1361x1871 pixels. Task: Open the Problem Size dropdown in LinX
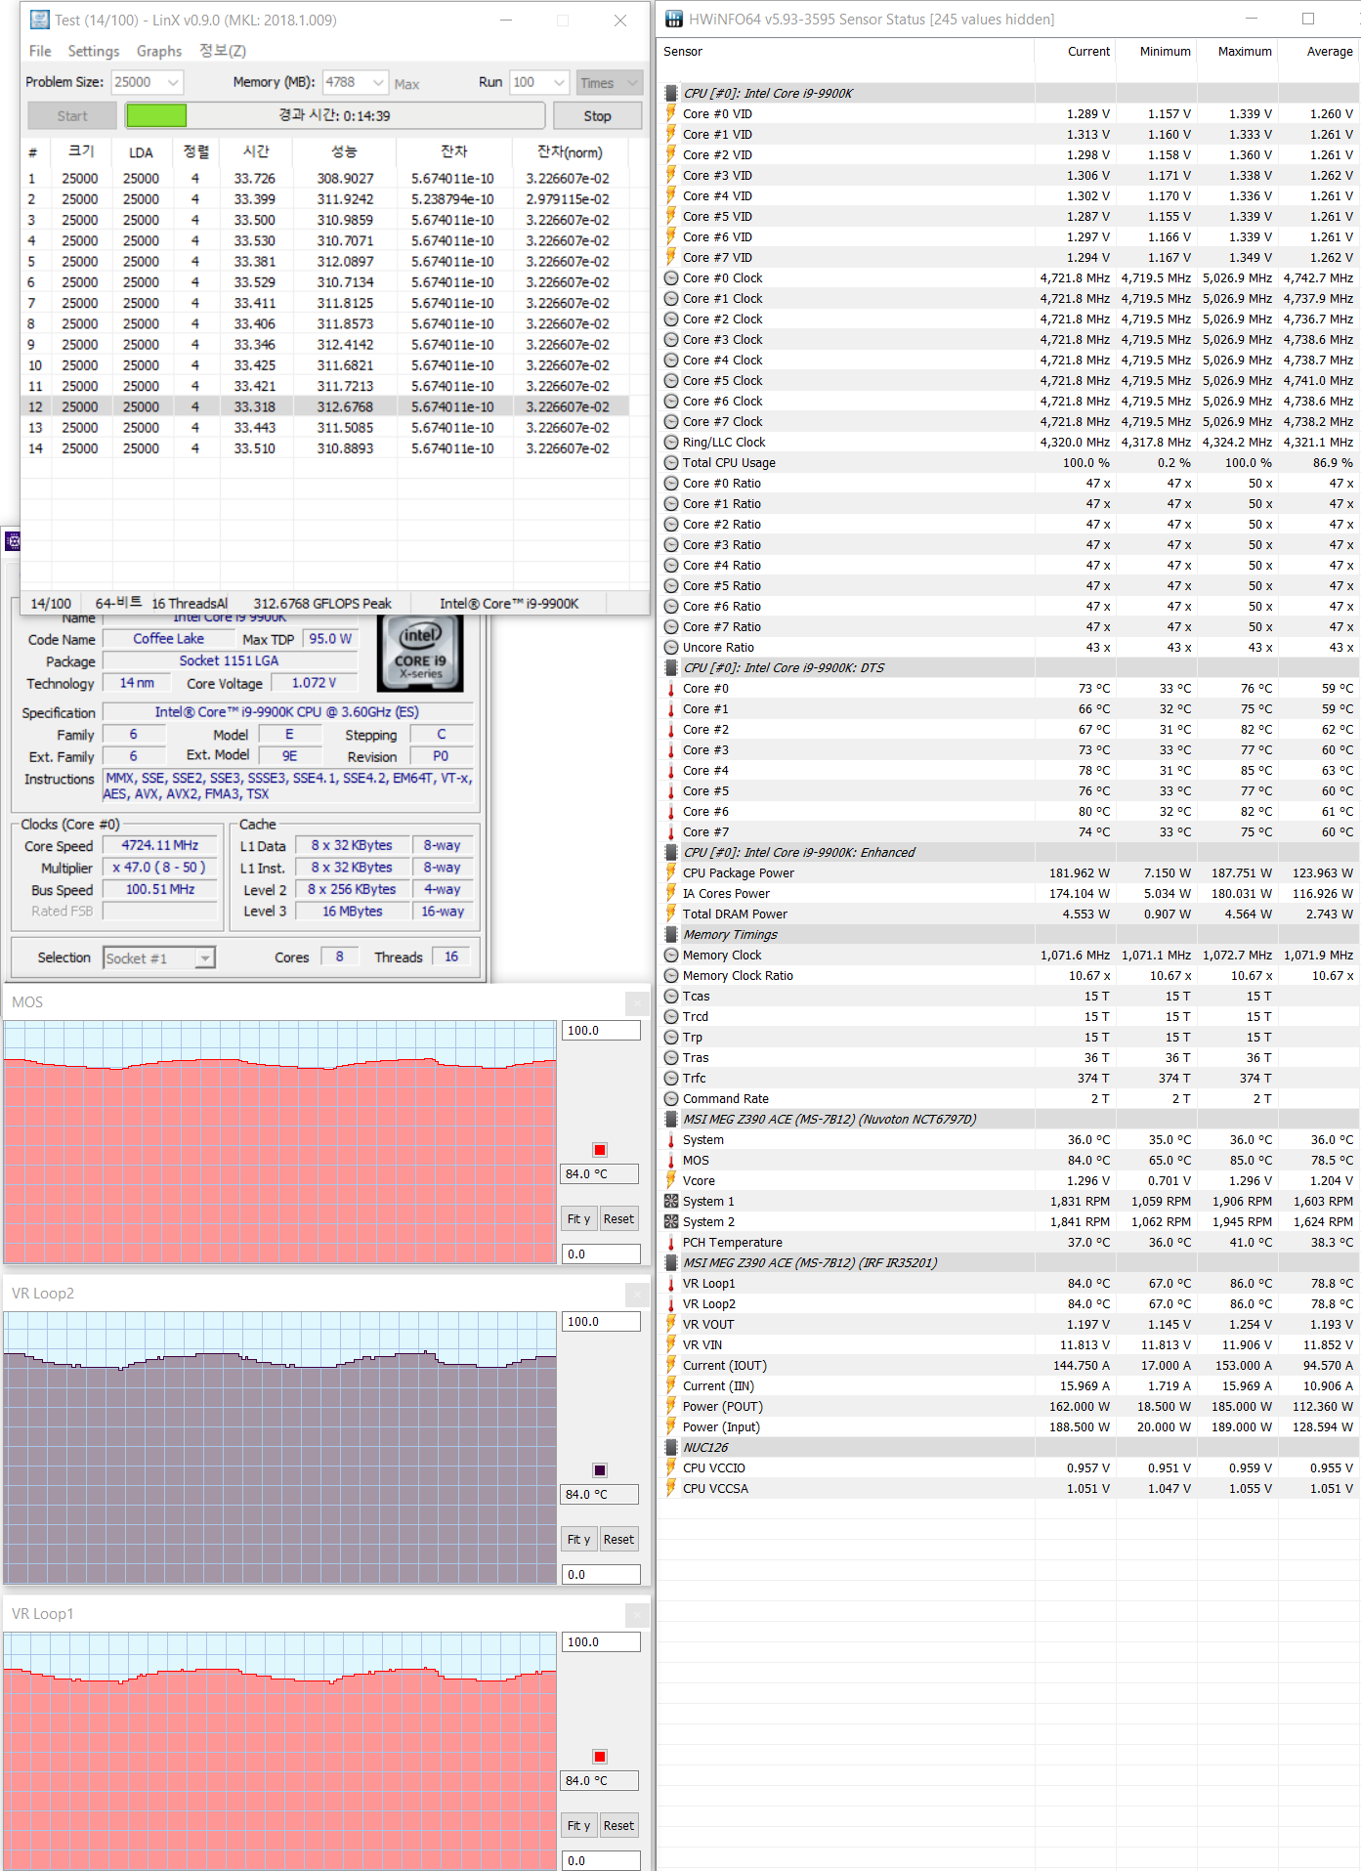148,83
